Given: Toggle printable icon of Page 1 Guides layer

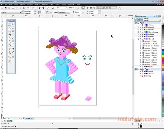Looking at the screenshot, I should click(x=142, y=25).
